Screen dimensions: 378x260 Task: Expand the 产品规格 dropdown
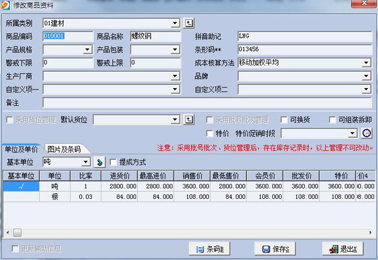88,50
